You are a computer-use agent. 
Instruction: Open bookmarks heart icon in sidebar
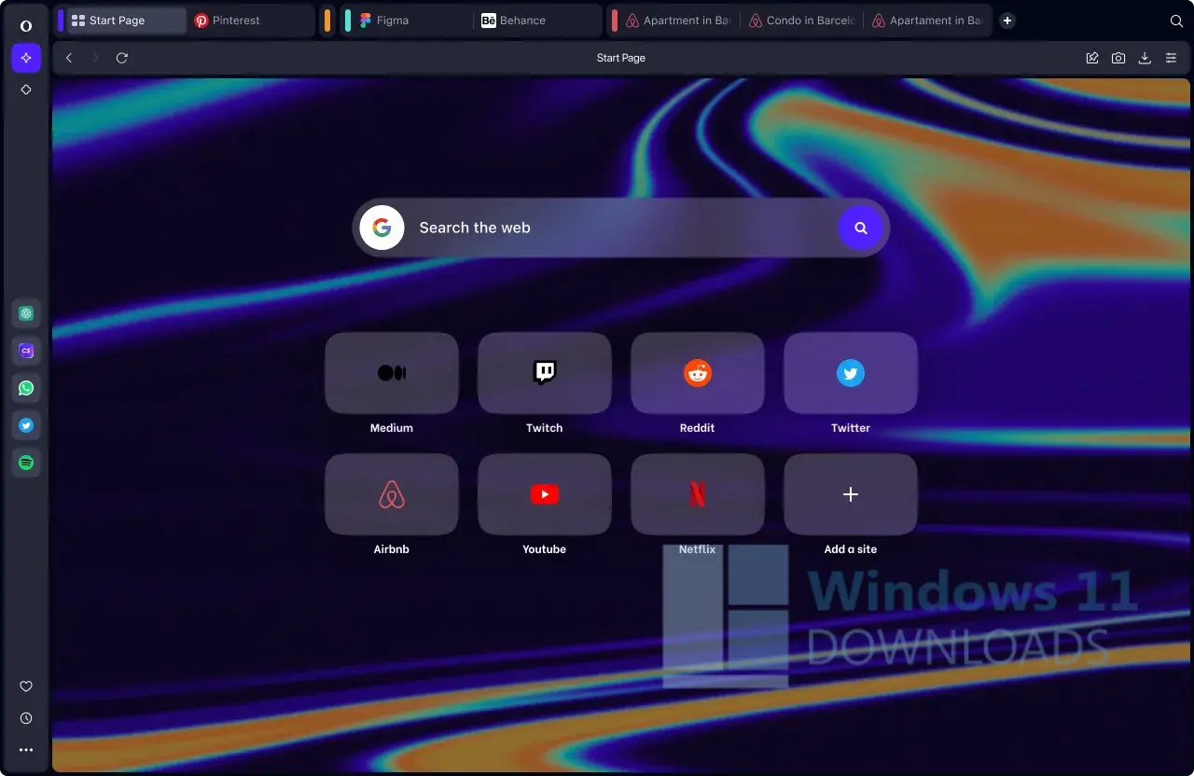point(26,686)
